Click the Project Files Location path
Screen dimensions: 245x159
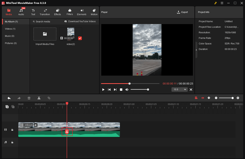pyautogui.click(x=232, y=27)
